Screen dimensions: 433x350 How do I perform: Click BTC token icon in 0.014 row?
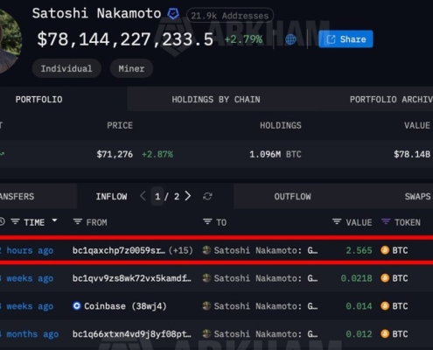pos(385,306)
